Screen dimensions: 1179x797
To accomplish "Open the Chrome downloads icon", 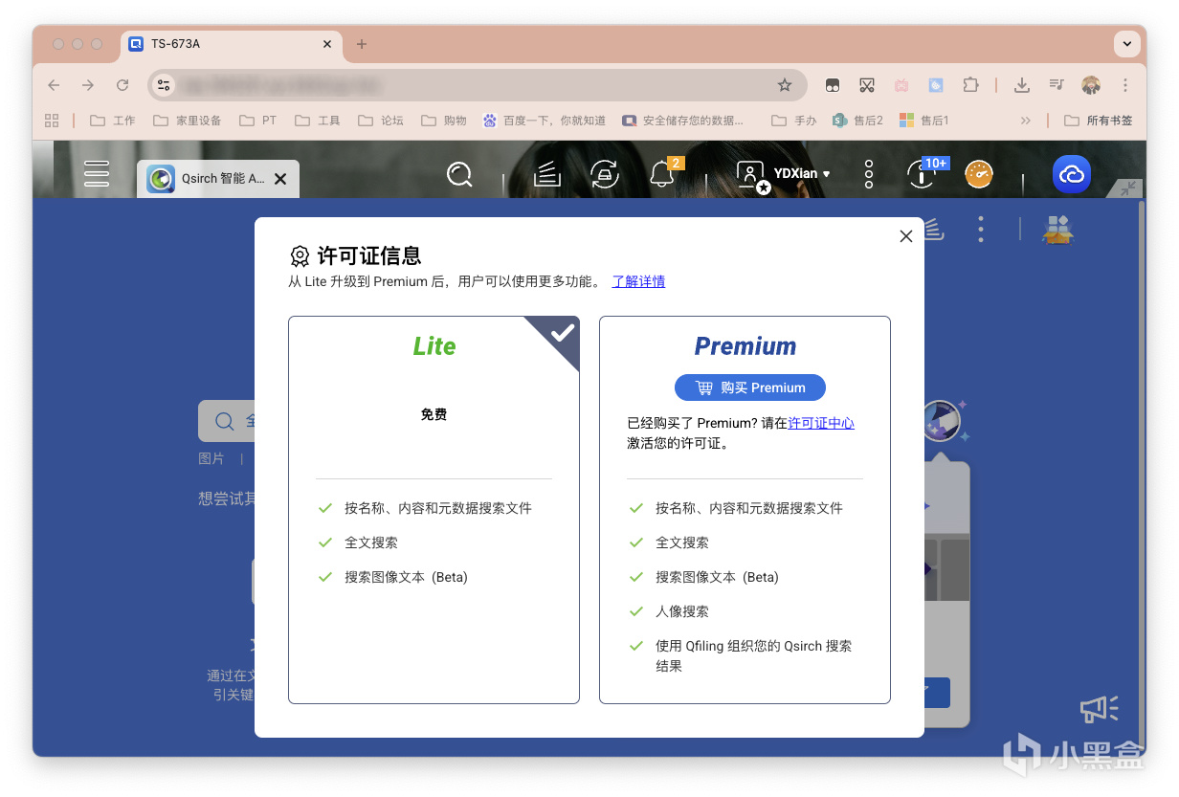I will tap(1022, 85).
